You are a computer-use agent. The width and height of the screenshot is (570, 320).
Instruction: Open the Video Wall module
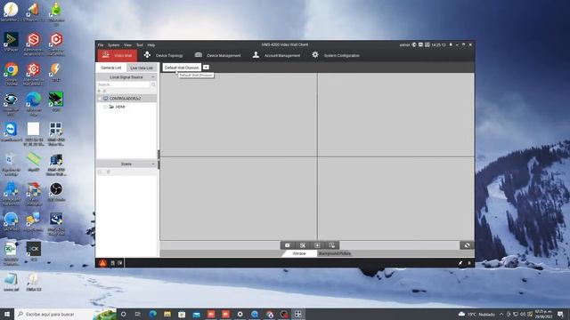pyautogui.click(x=118, y=55)
